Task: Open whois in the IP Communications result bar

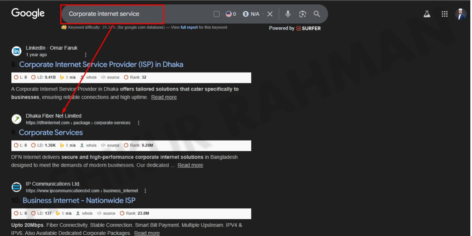Action: (x=84, y=213)
